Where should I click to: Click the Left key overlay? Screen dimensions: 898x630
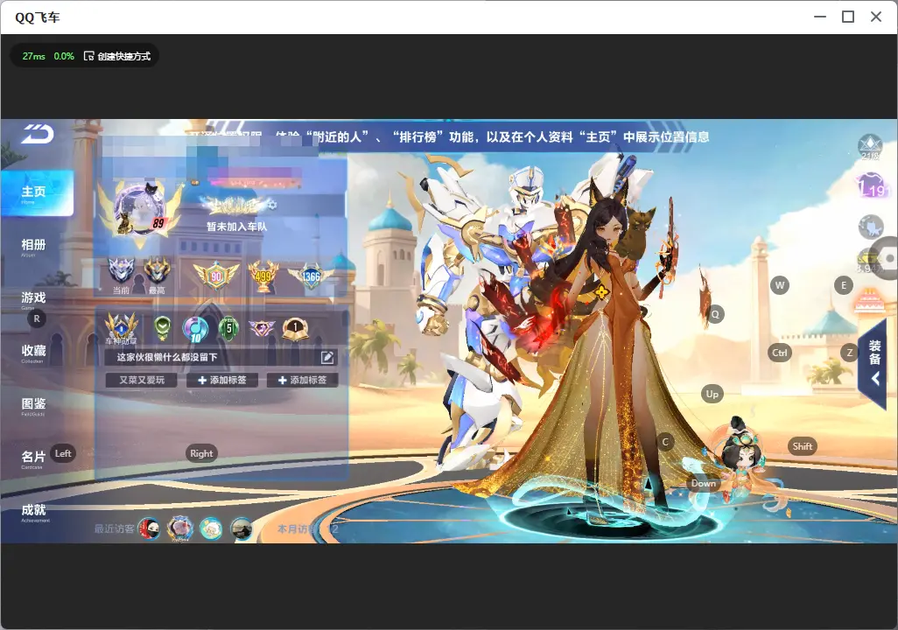[63, 453]
